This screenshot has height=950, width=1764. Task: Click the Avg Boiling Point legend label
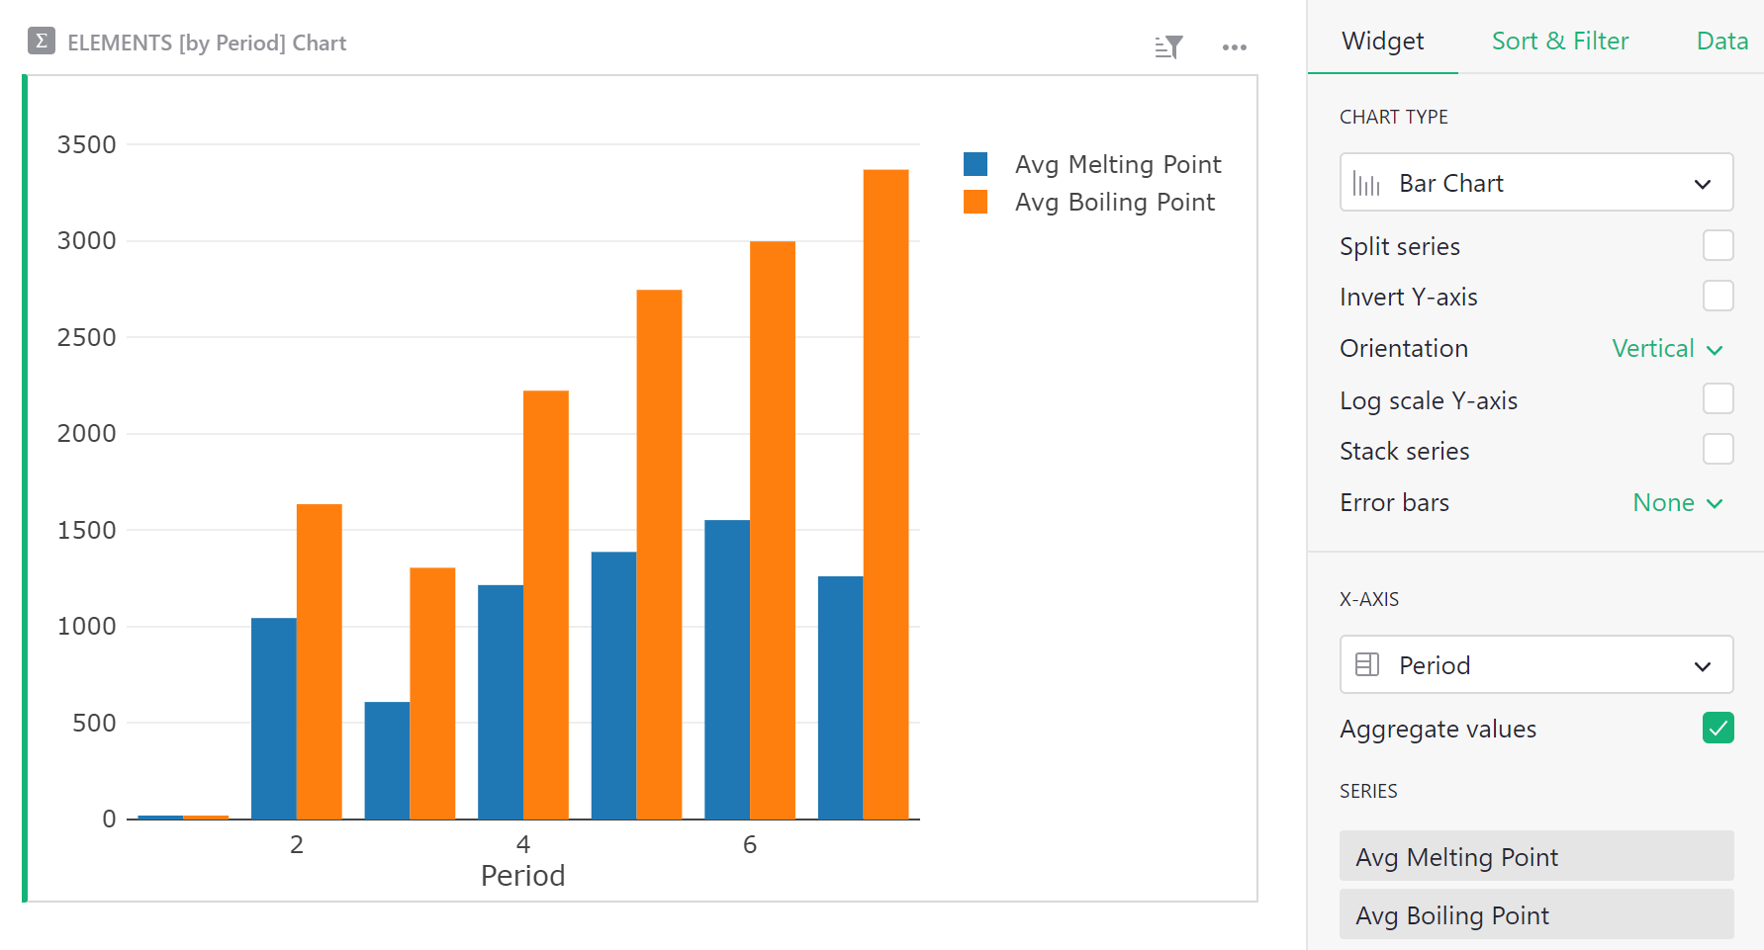tap(1114, 202)
